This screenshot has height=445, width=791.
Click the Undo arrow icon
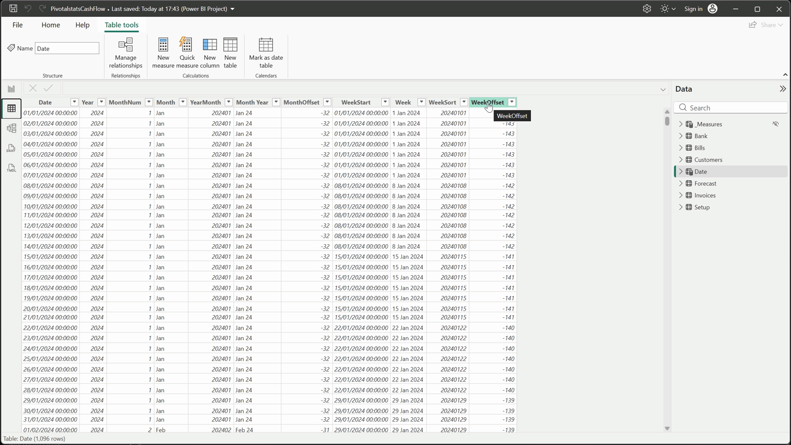click(28, 8)
